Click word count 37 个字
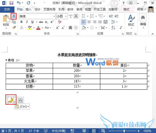The image size is (156, 133). (34, 131)
